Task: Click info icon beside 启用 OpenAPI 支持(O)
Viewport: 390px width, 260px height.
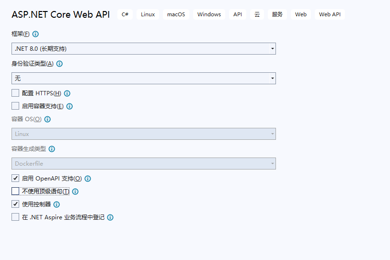Action: [x=88, y=179]
